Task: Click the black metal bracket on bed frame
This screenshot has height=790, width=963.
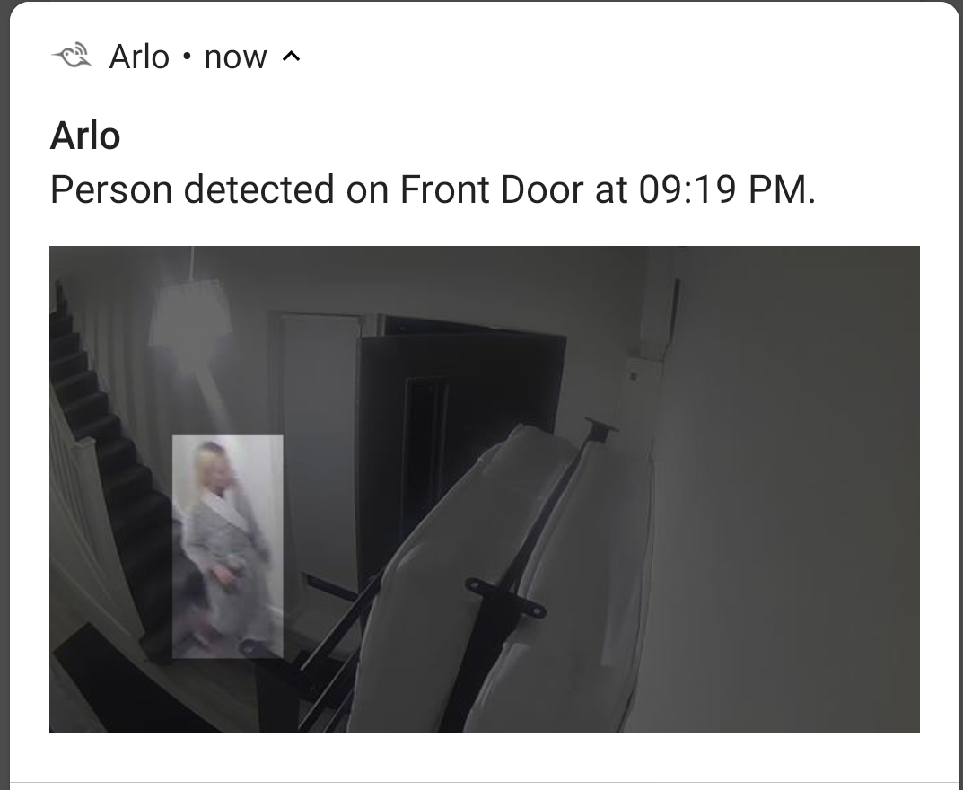Action: pos(505,596)
